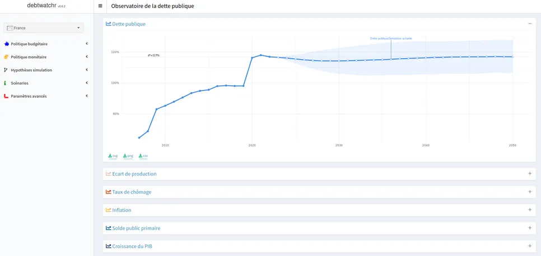This screenshot has width=541, height=256.
Task: Click the blue Politique budgétaire icon
Action: [6, 44]
